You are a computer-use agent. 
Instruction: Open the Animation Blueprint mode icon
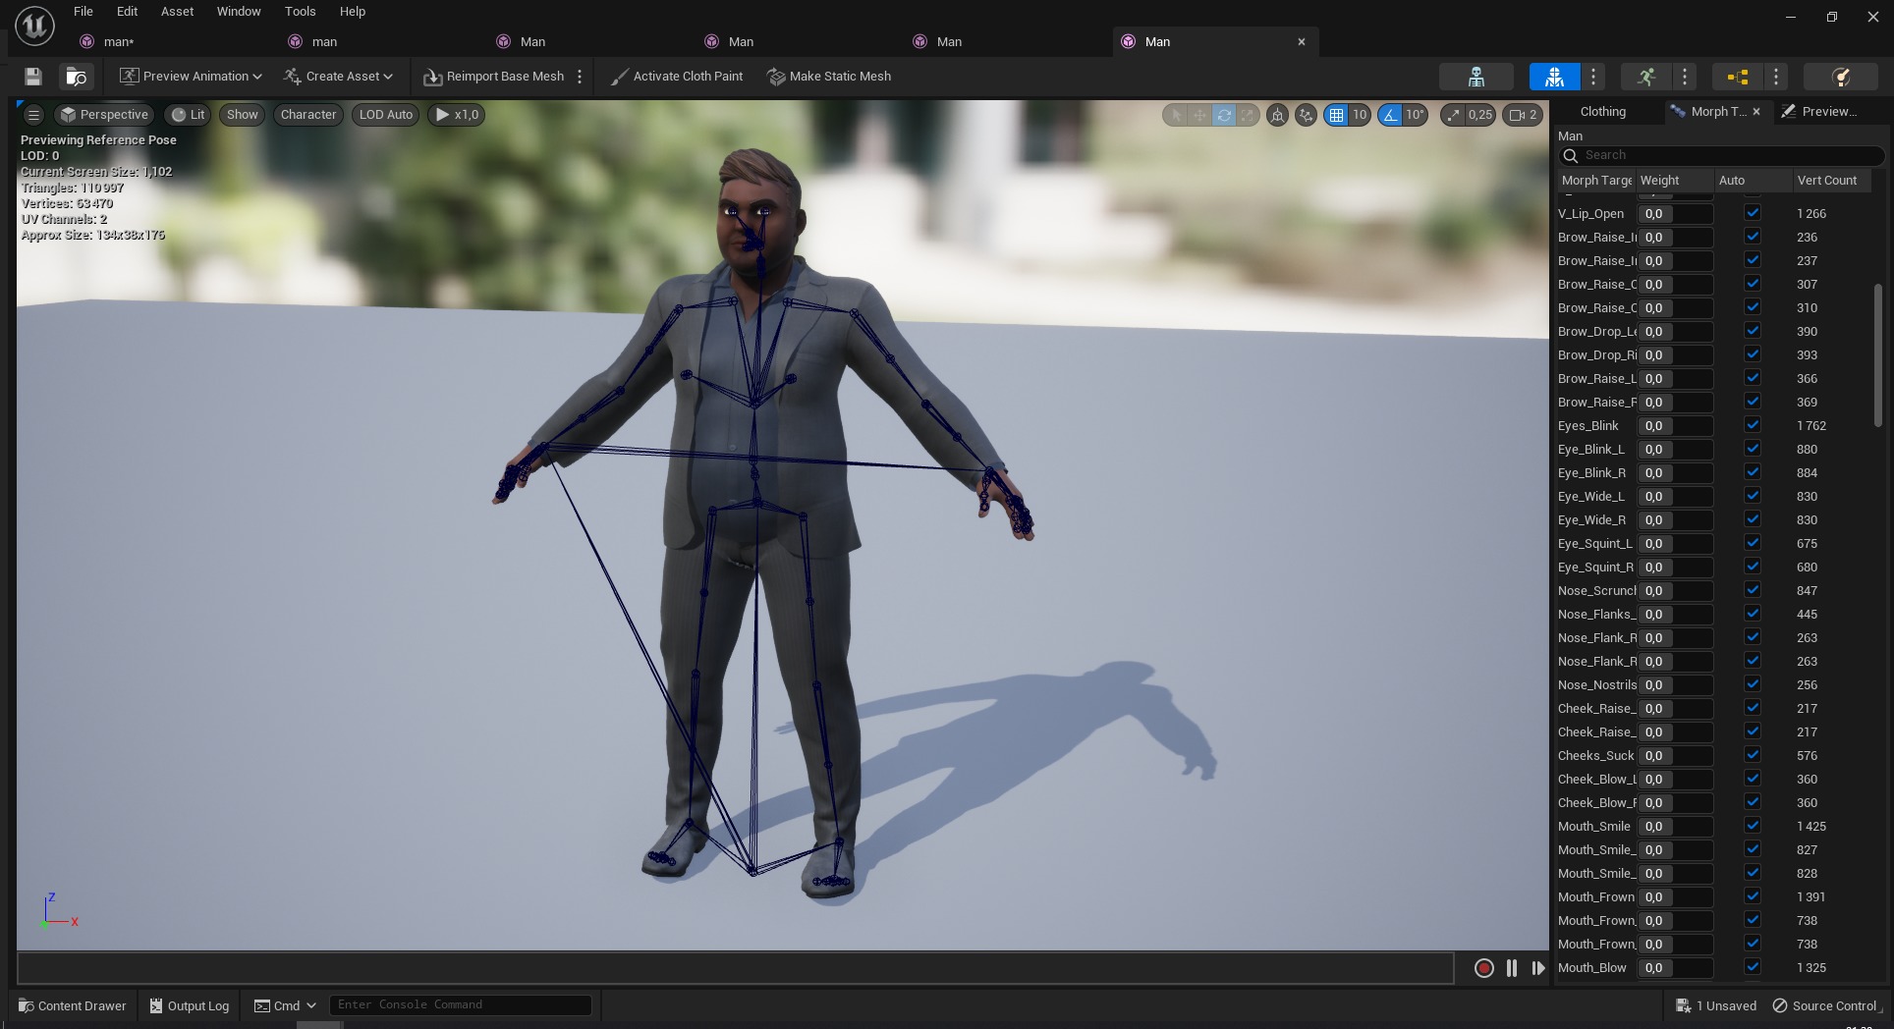pos(1737,77)
